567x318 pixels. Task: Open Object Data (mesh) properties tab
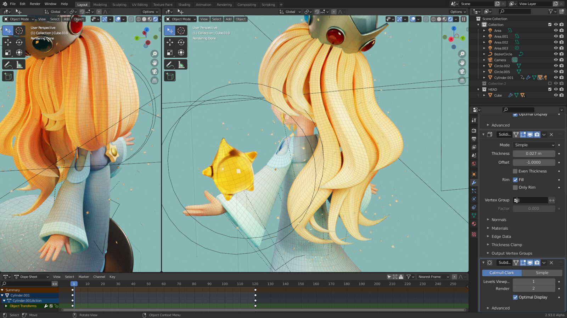[x=474, y=216]
